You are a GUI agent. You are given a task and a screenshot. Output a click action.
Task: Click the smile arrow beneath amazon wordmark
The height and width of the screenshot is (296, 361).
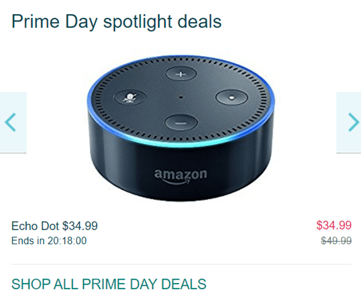180,183
